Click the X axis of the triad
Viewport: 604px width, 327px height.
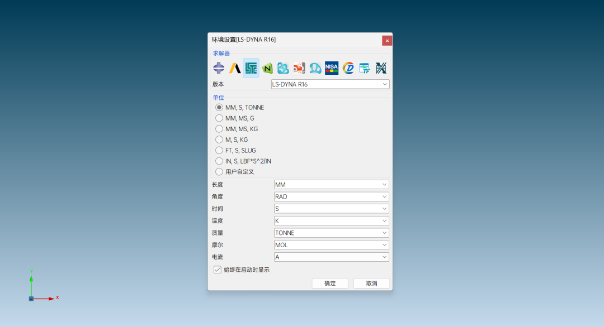[43, 299]
